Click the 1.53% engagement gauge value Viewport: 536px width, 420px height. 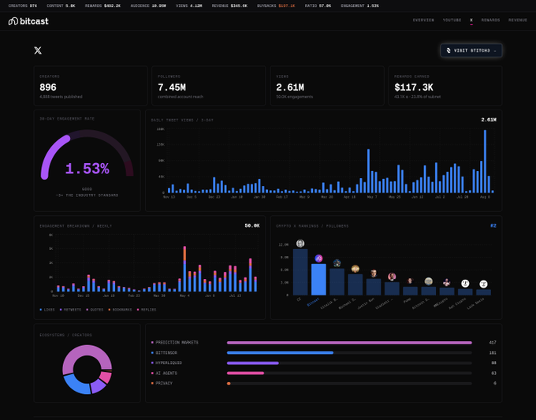[87, 169]
